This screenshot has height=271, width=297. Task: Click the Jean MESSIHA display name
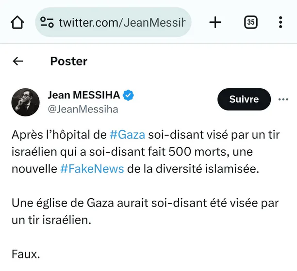[x=84, y=95]
